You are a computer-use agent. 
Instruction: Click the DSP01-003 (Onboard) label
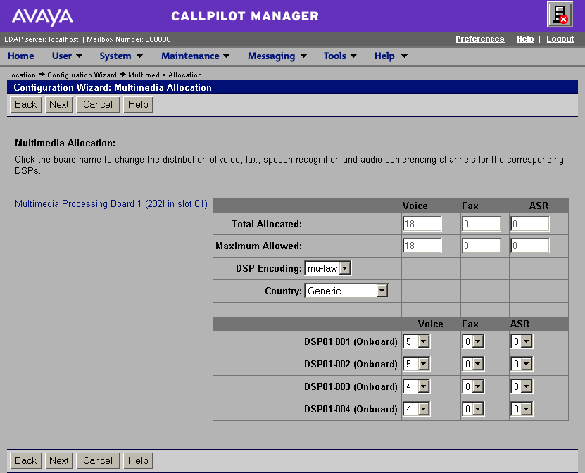coord(351,387)
